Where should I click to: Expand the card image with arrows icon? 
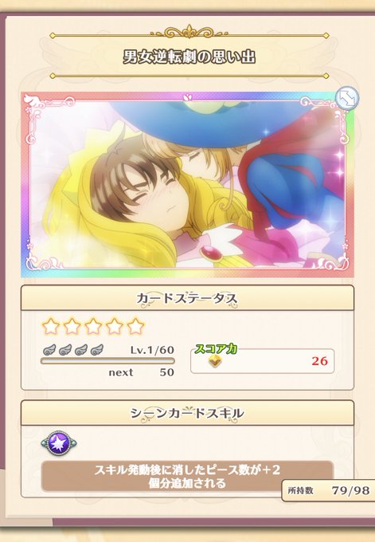(x=347, y=98)
